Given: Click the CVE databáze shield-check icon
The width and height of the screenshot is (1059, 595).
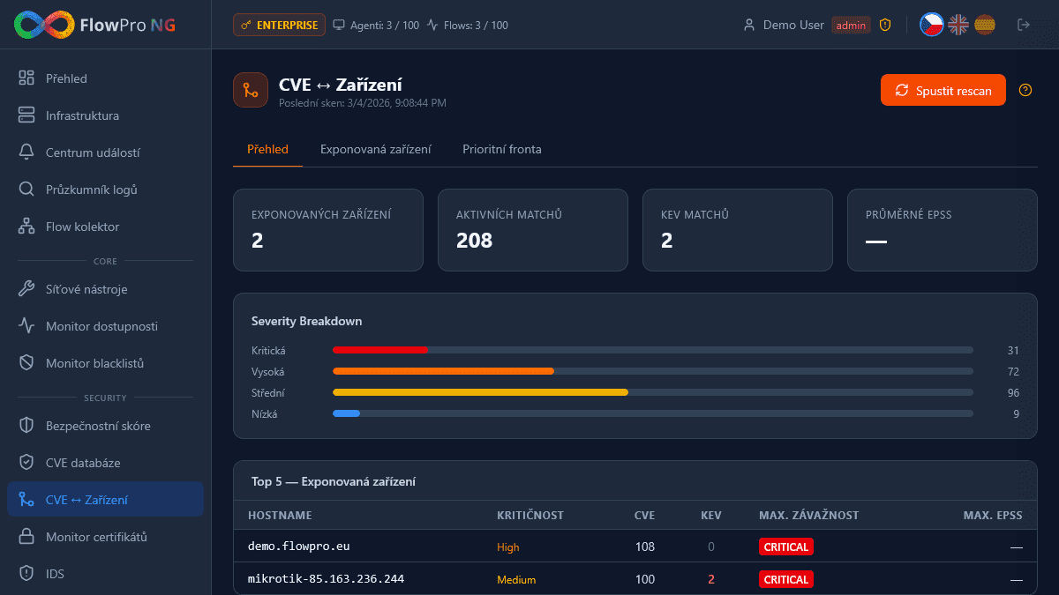Looking at the screenshot, I should coord(26,462).
